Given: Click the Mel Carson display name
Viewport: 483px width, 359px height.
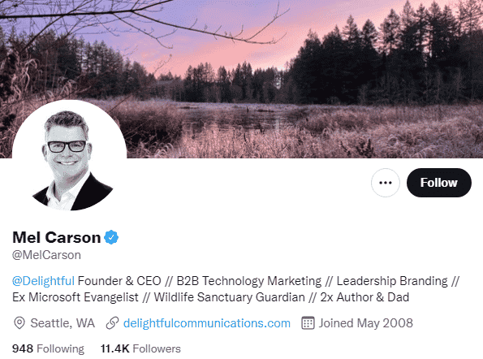Looking at the screenshot, I should [x=57, y=238].
